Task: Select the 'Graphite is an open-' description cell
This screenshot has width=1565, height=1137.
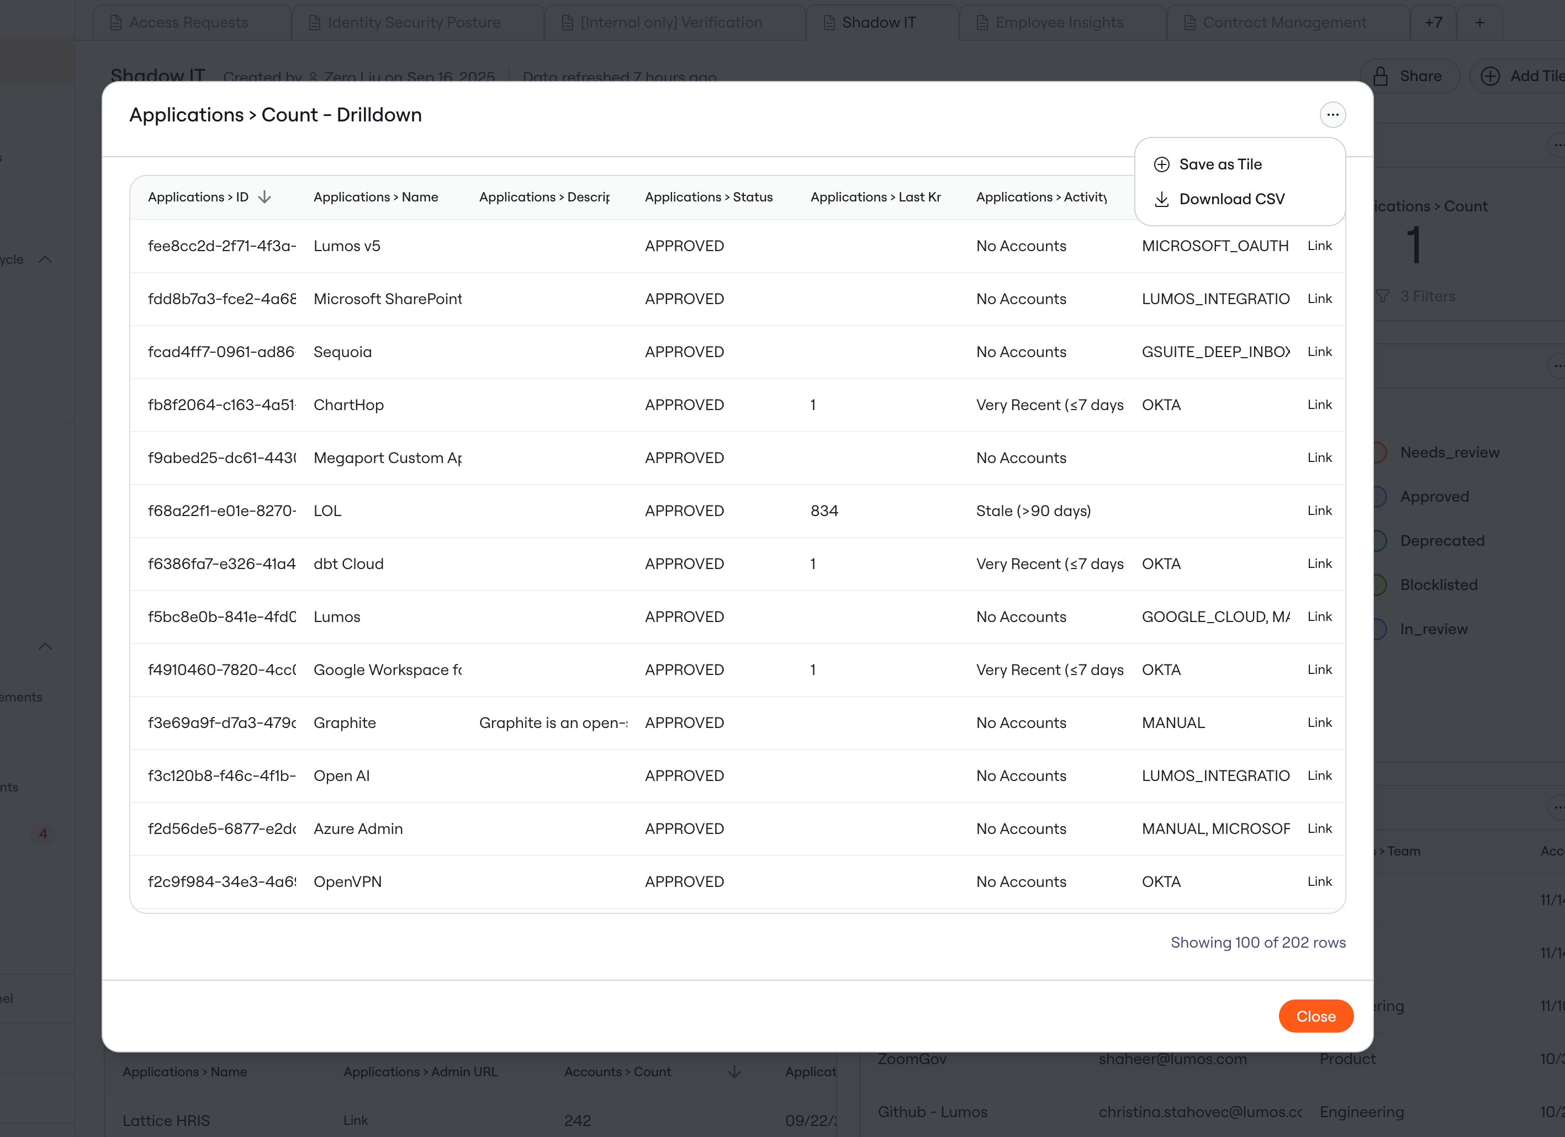Action: (553, 722)
